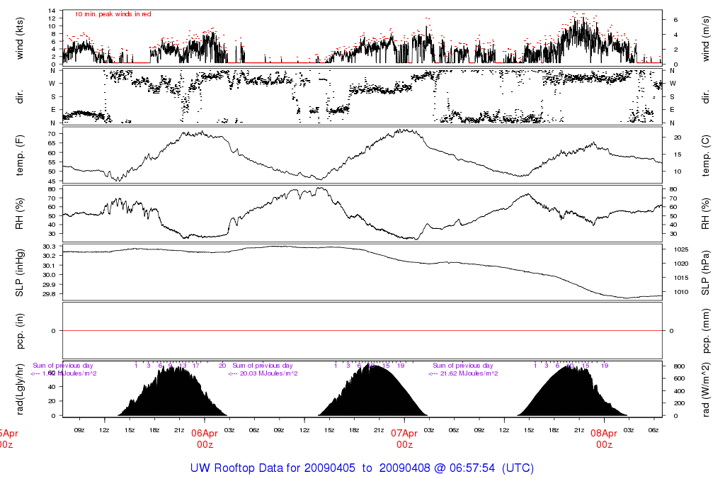The image size is (725, 496).
Task: Select the 'SLP (inHg)' axis label
Action: [19, 273]
